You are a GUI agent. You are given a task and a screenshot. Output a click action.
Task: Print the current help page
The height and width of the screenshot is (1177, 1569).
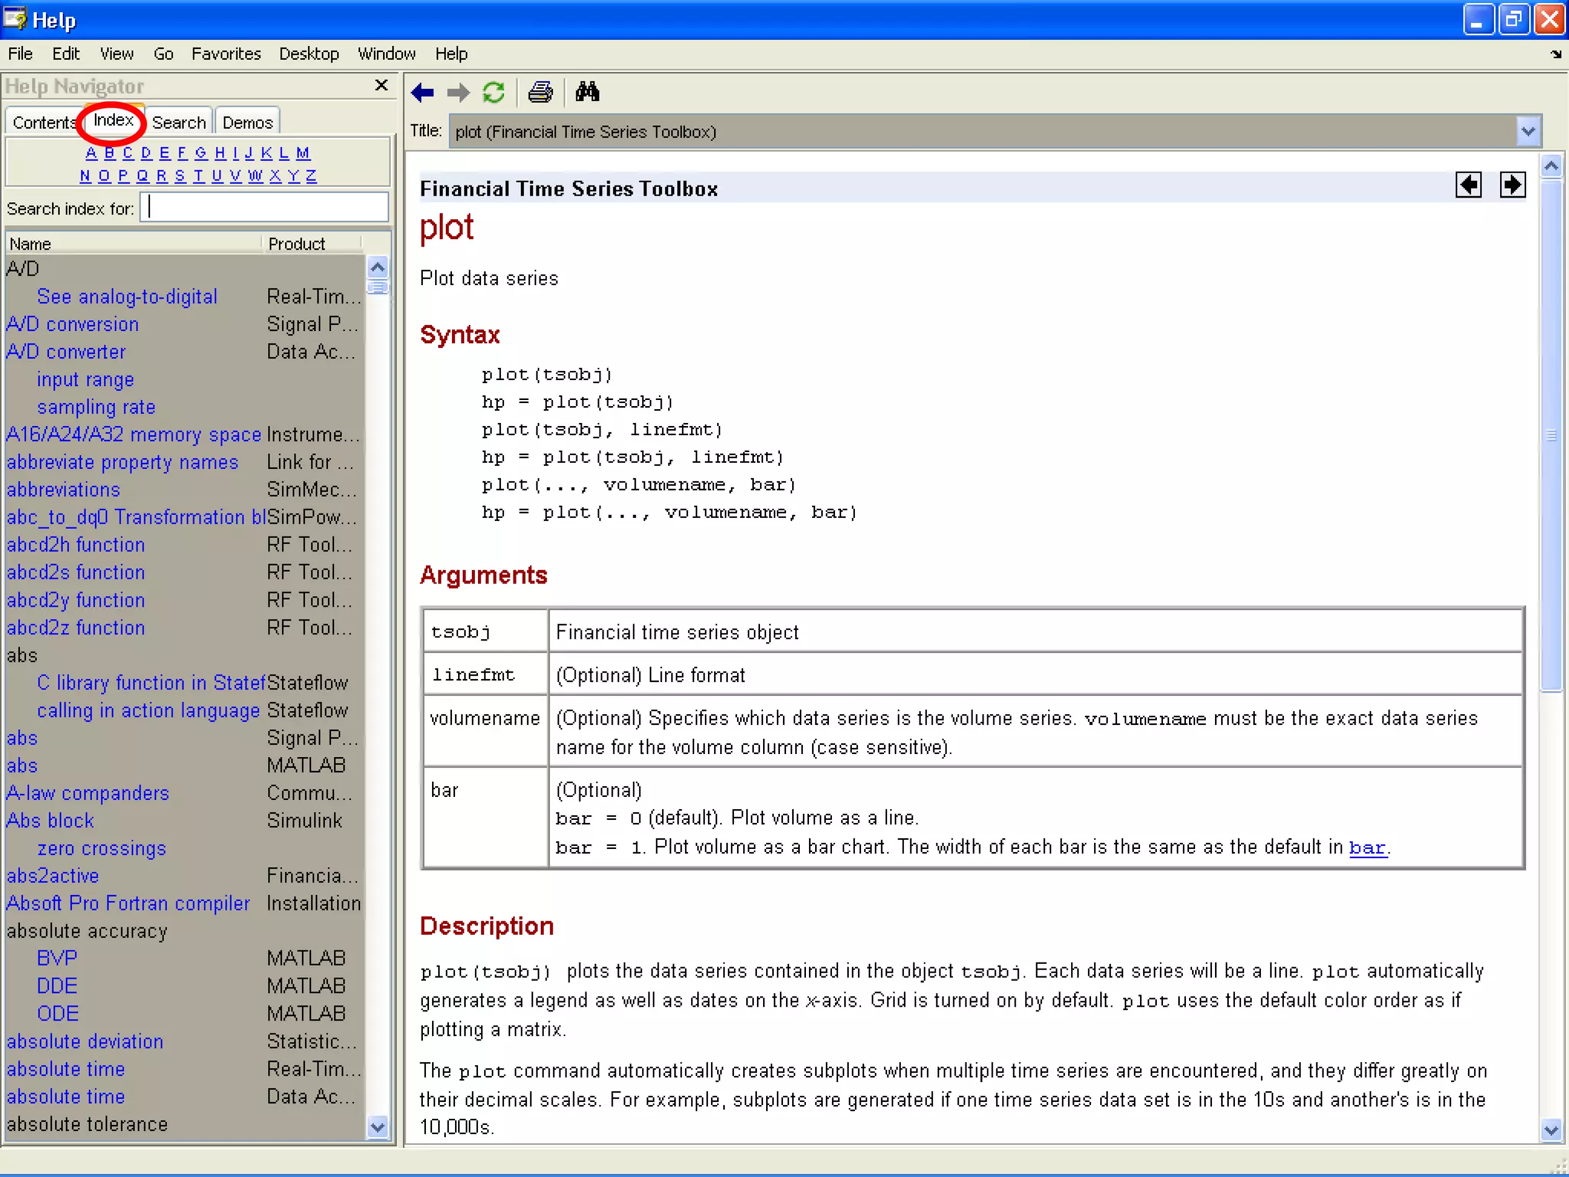(541, 93)
